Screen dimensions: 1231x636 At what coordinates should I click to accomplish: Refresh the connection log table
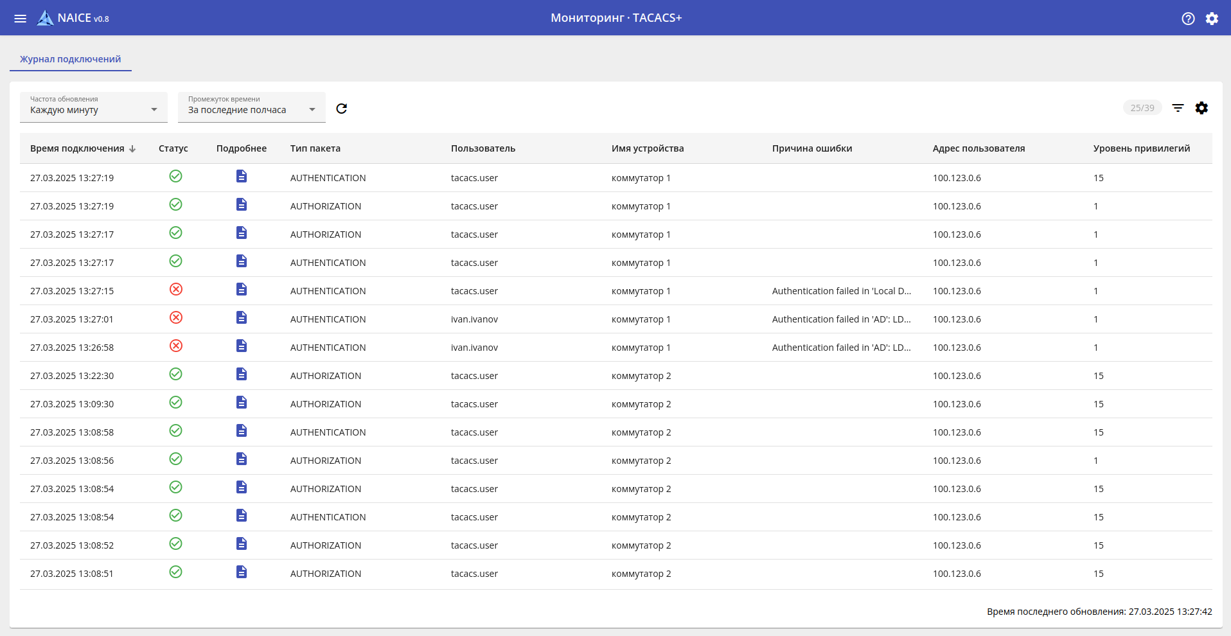(x=342, y=109)
